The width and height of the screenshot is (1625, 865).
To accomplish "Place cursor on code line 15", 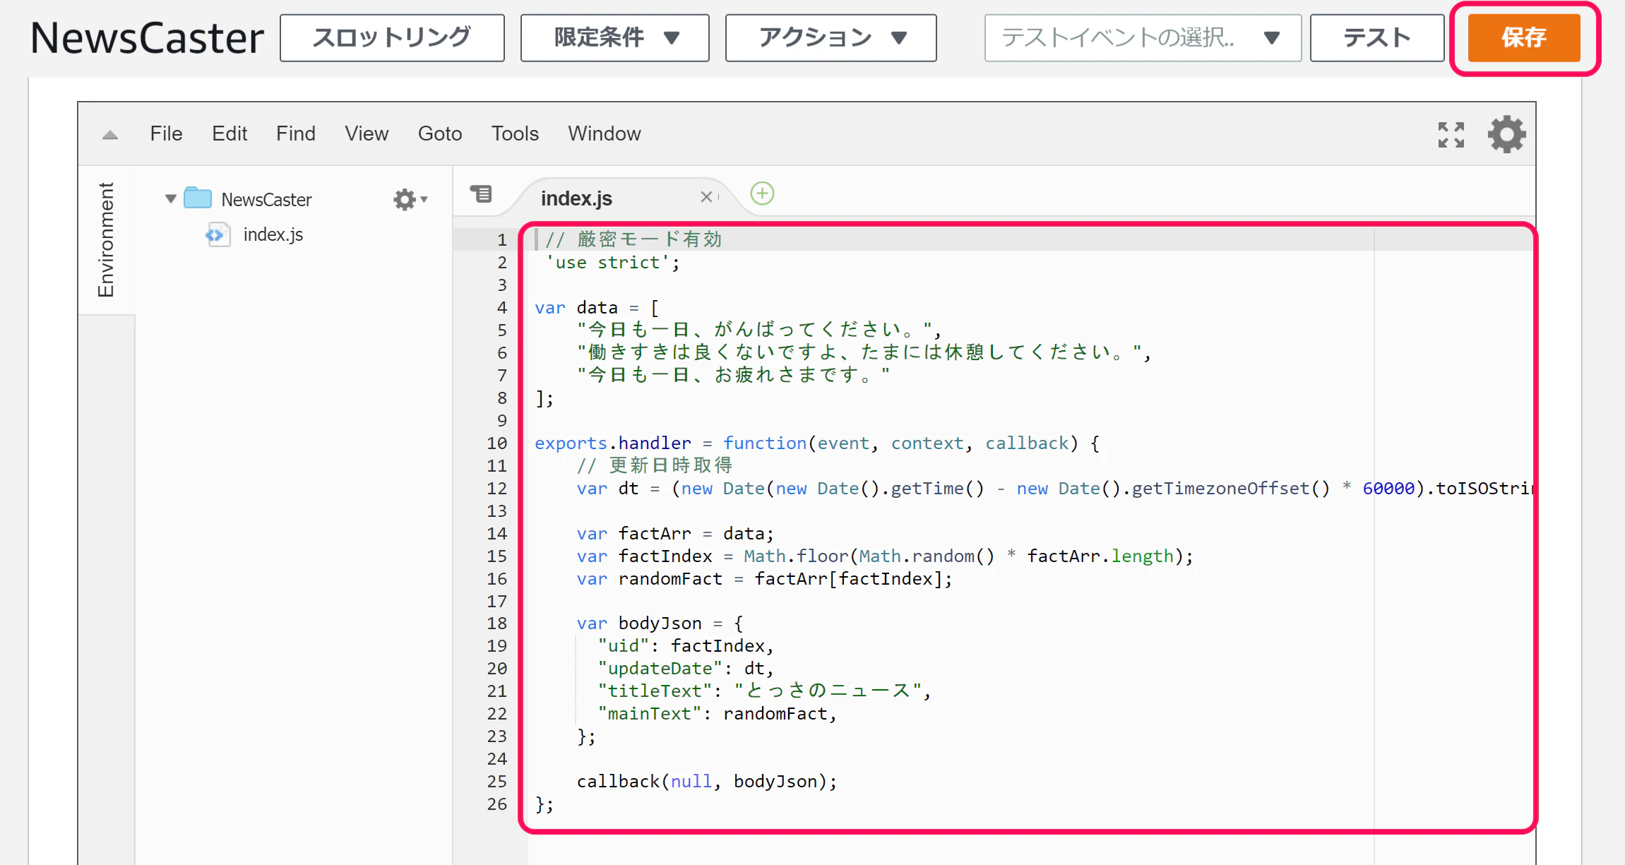I will tap(884, 556).
